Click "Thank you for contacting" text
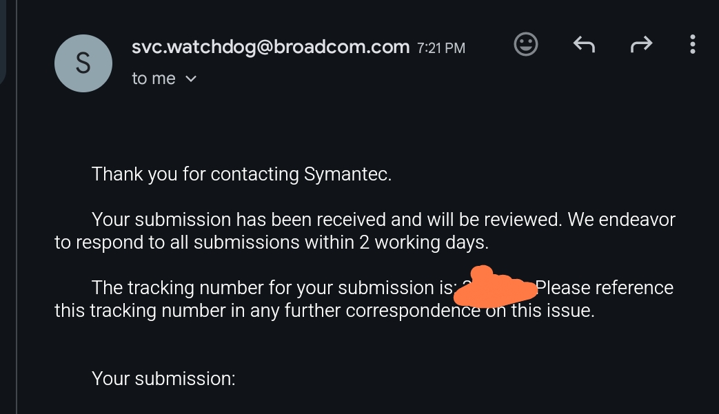The image size is (719, 414). (196, 174)
